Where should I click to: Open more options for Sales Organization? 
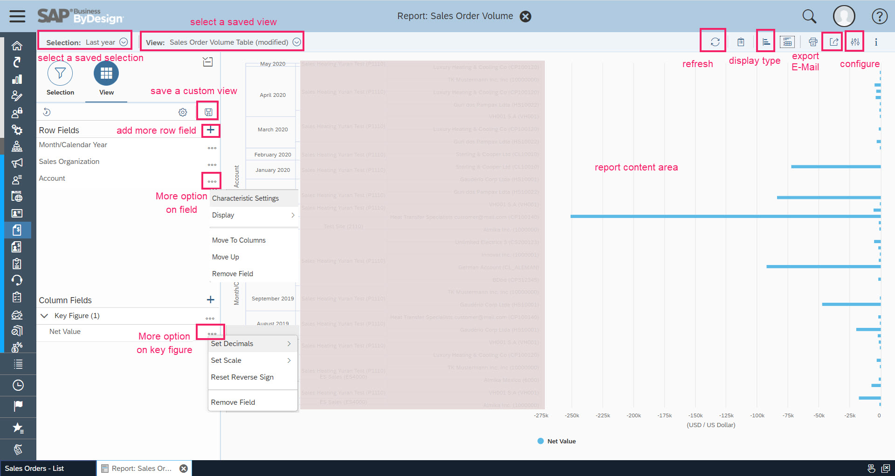point(212,165)
